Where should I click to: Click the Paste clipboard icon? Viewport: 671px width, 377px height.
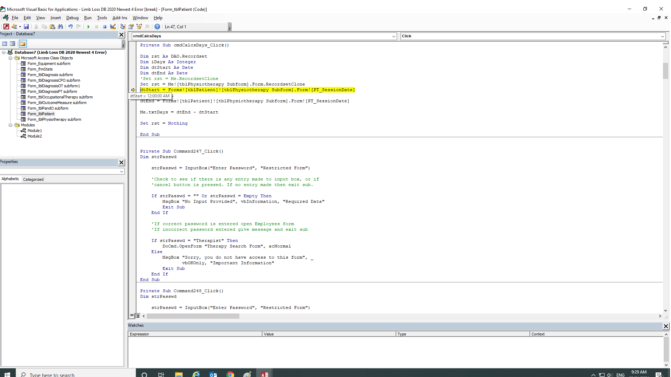[x=52, y=27]
